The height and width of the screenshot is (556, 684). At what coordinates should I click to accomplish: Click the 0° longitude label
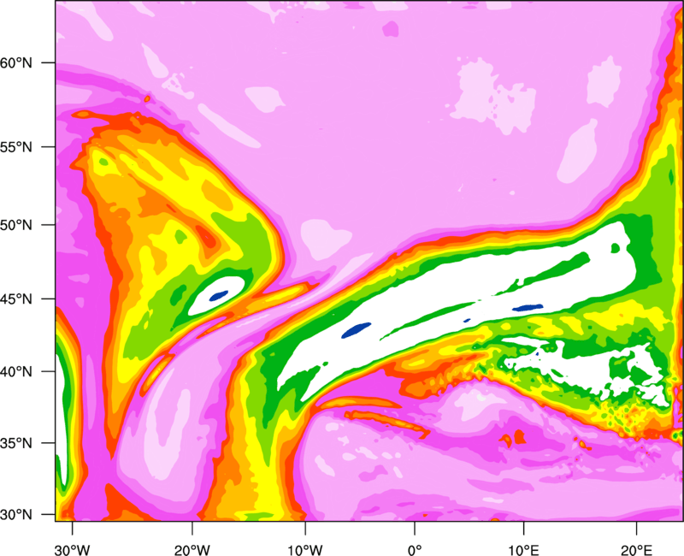(415, 550)
